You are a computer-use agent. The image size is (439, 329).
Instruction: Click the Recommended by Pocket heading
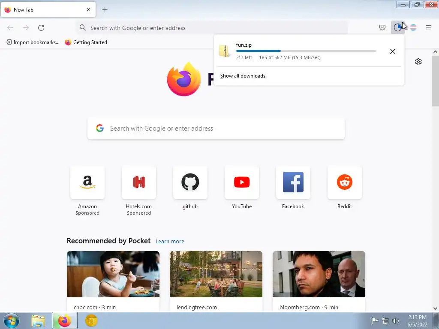[108, 241]
